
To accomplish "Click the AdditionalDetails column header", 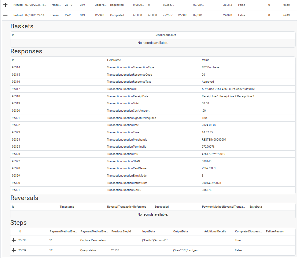I will point(215,231).
